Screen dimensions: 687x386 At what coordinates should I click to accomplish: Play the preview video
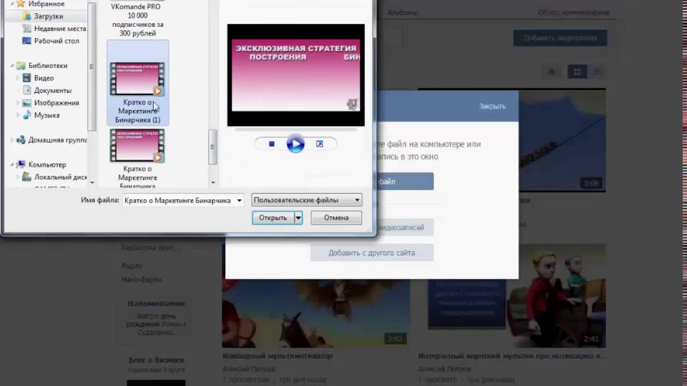pyautogui.click(x=295, y=144)
